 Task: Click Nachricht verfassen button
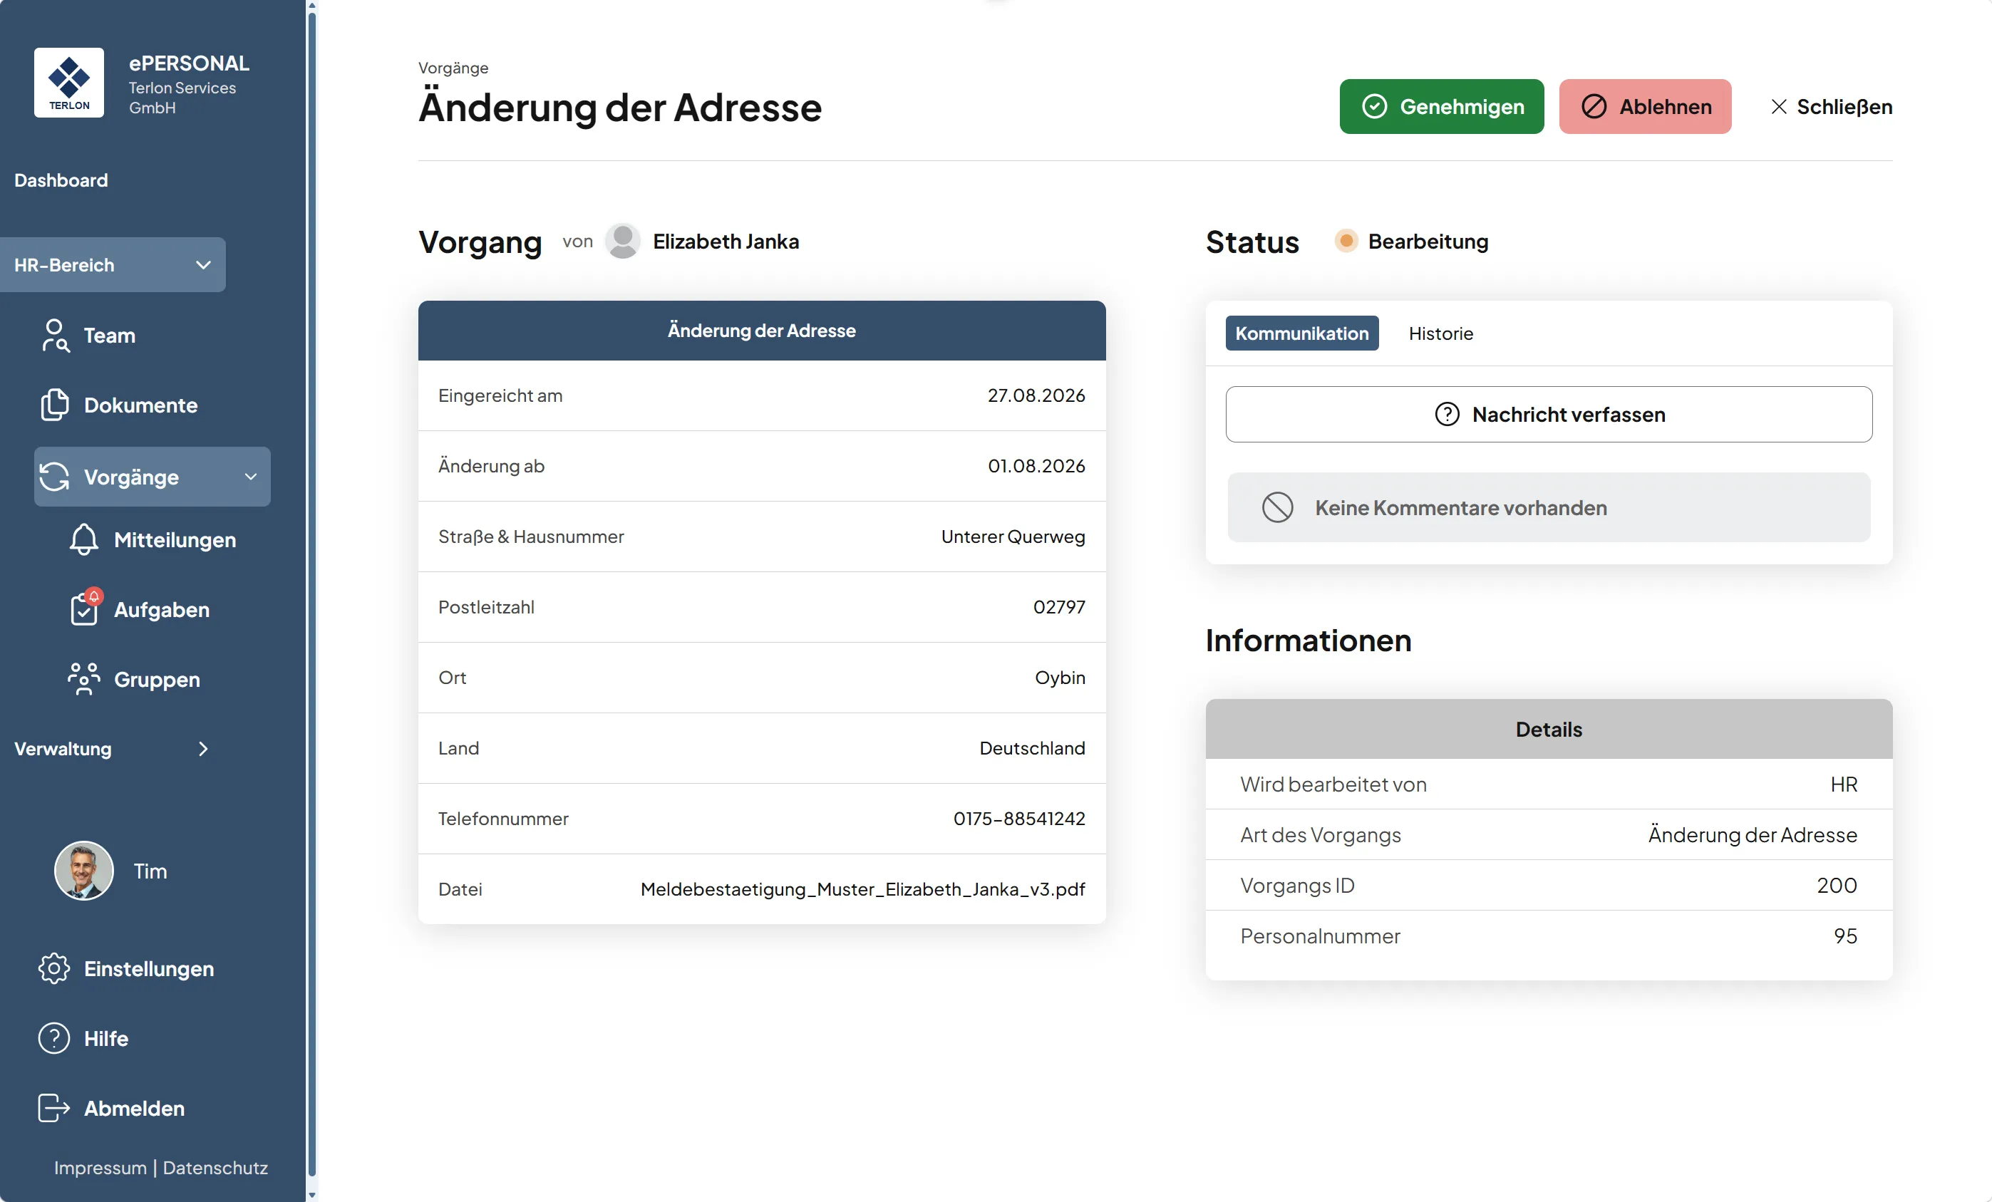pyautogui.click(x=1549, y=414)
